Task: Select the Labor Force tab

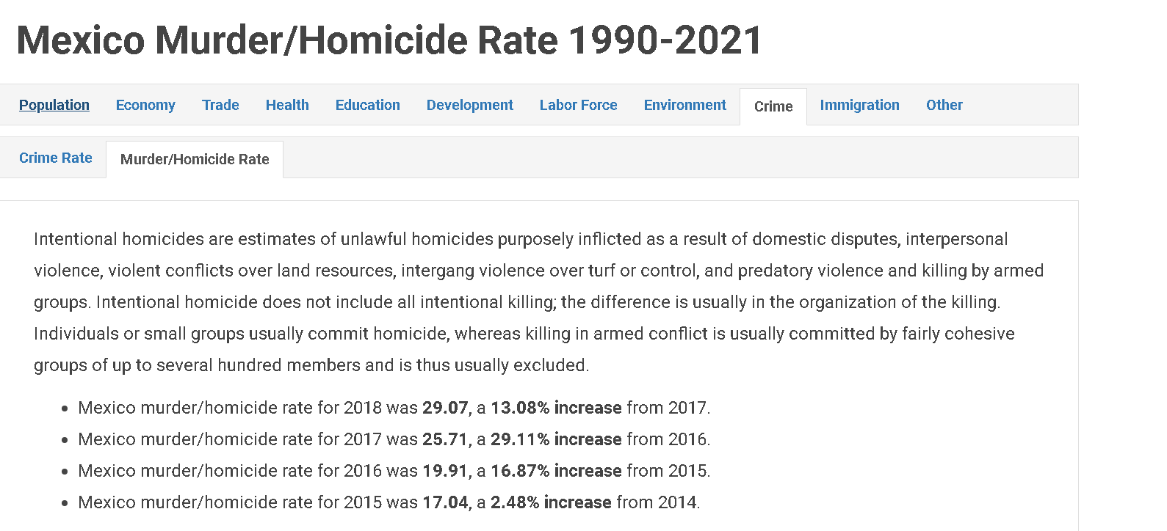Action: tap(579, 105)
